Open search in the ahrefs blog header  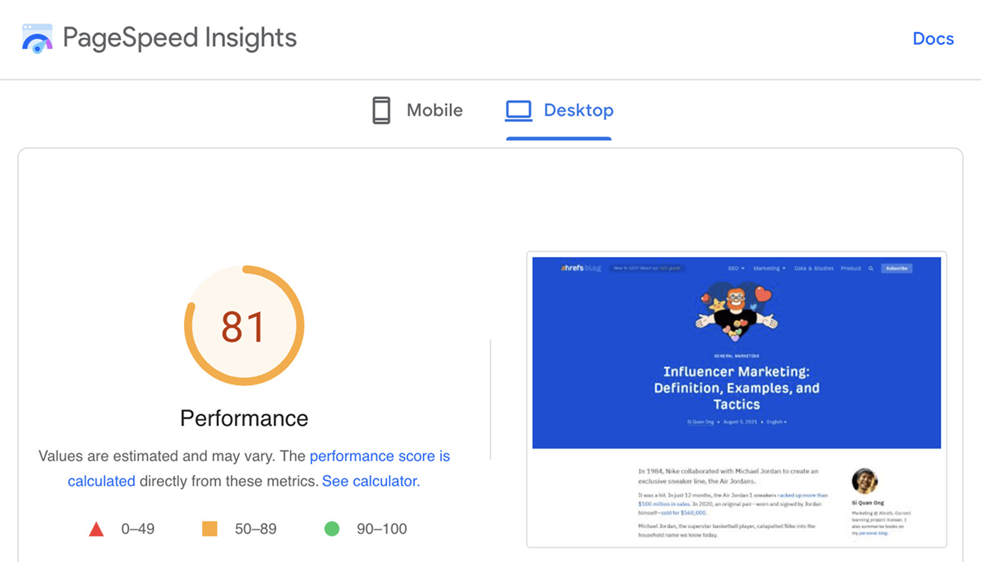click(x=871, y=268)
